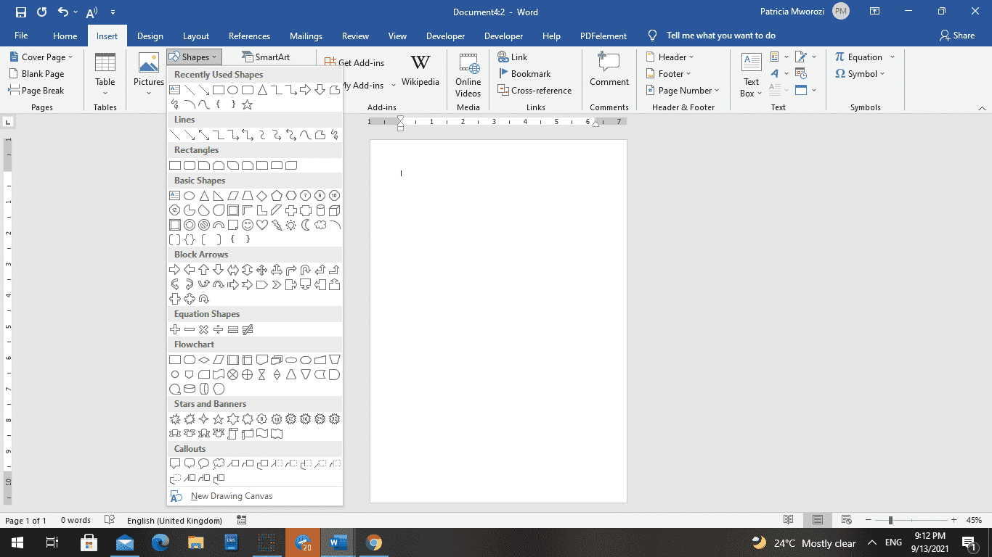Viewport: 992px width, 557px height.
Task: Switch to the Design ribbon tab
Action: [150, 36]
